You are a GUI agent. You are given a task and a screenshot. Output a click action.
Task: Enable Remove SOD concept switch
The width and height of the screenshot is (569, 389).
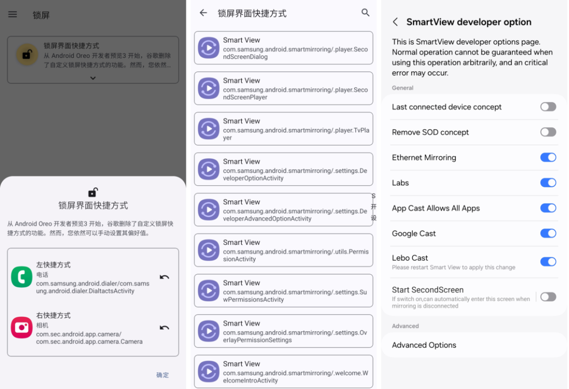(x=548, y=132)
